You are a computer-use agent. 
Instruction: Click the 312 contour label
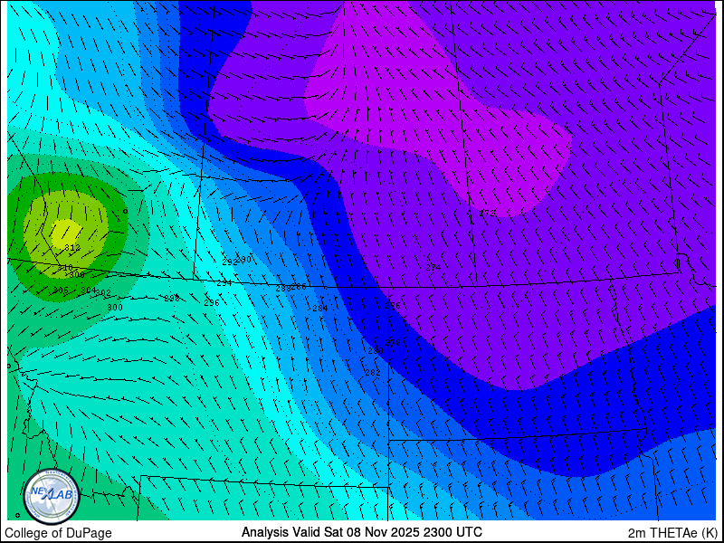pyautogui.click(x=72, y=248)
